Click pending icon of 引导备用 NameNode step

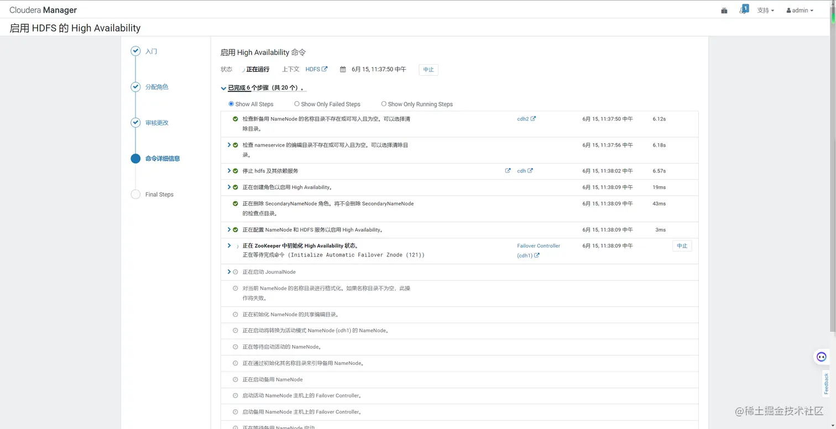tap(236, 363)
